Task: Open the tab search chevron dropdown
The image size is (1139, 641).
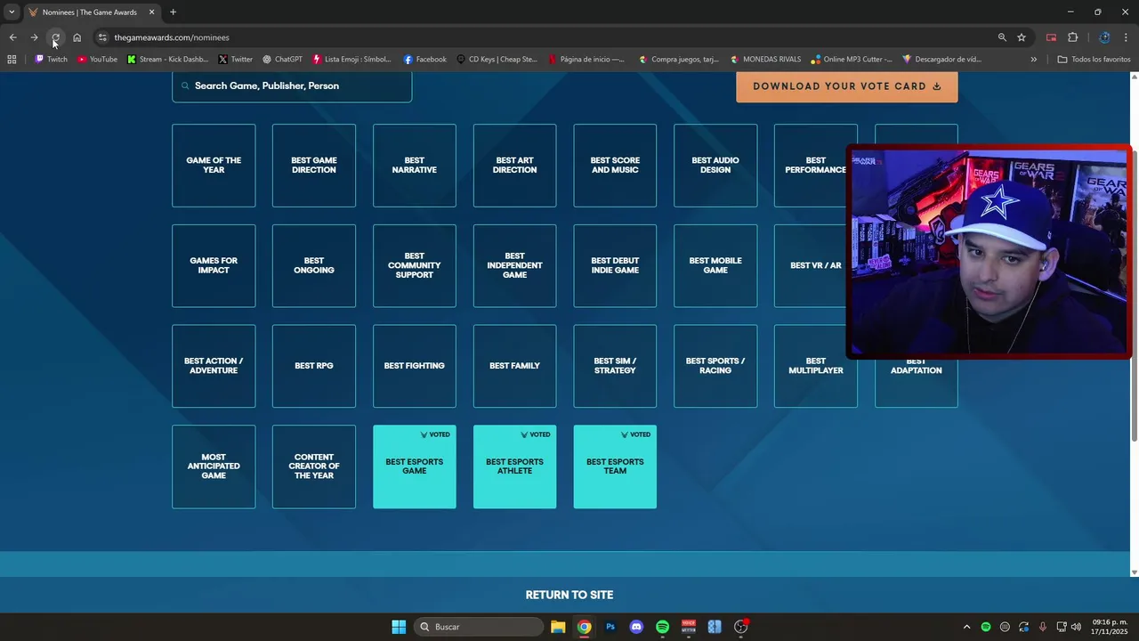Action: point(12,12)
